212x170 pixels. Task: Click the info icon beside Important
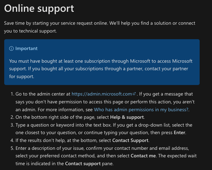(11, 49)
